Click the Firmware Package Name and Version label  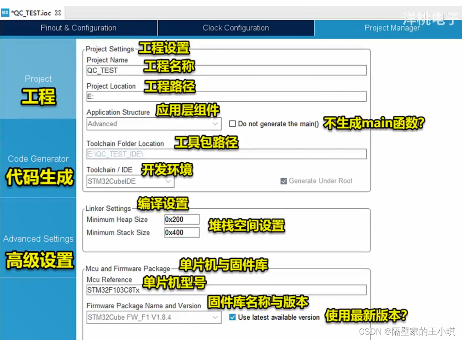coord(144,306)
